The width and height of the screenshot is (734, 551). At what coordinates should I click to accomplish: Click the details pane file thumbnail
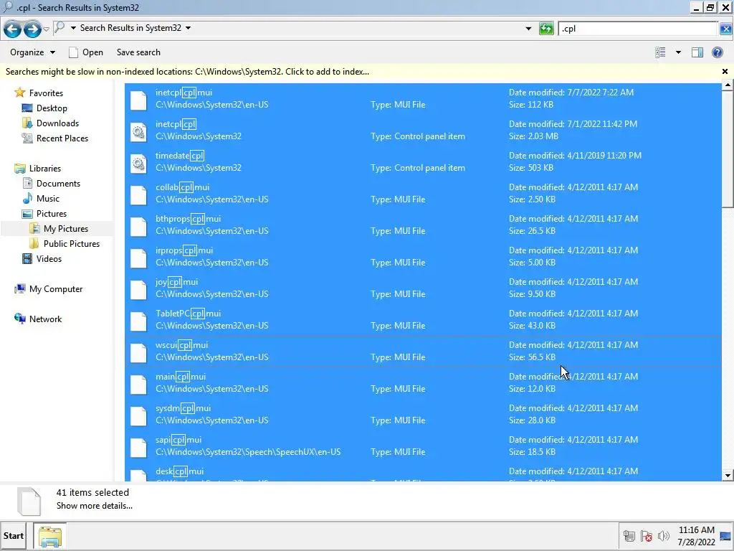coord(29,501)
